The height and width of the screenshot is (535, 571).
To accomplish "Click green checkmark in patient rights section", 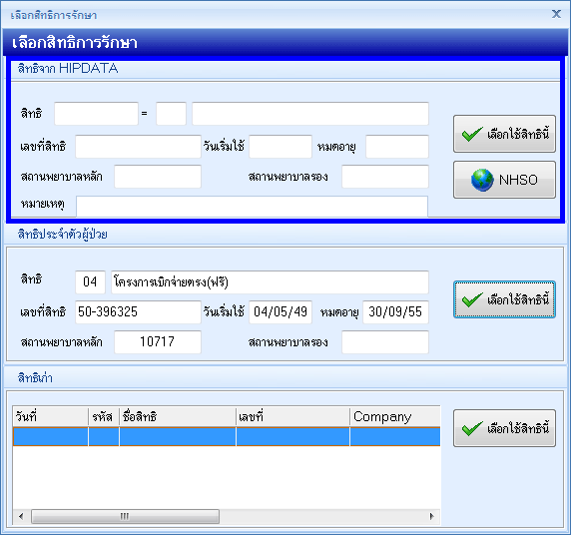I will point(504,299).
